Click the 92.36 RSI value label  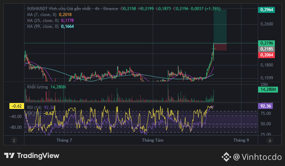(x=265, y=106)
